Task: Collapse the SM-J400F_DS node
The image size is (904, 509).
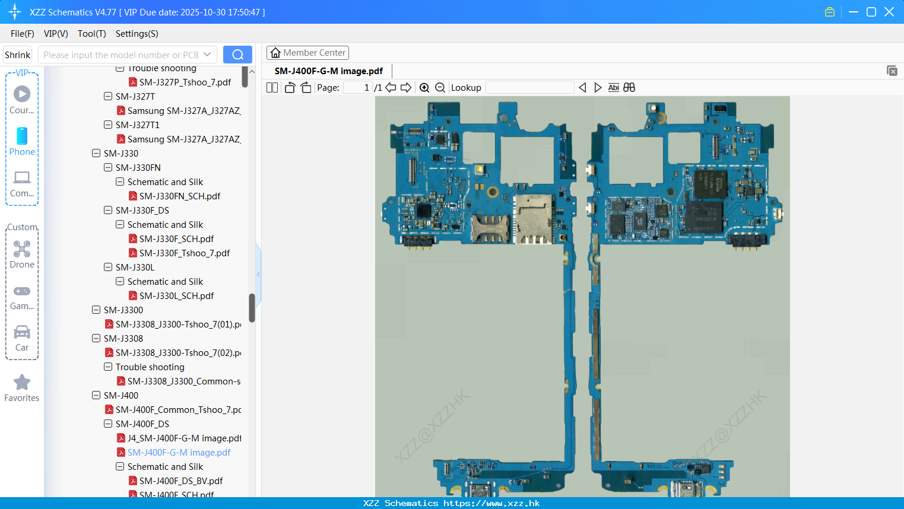Action: click(108, 424)
